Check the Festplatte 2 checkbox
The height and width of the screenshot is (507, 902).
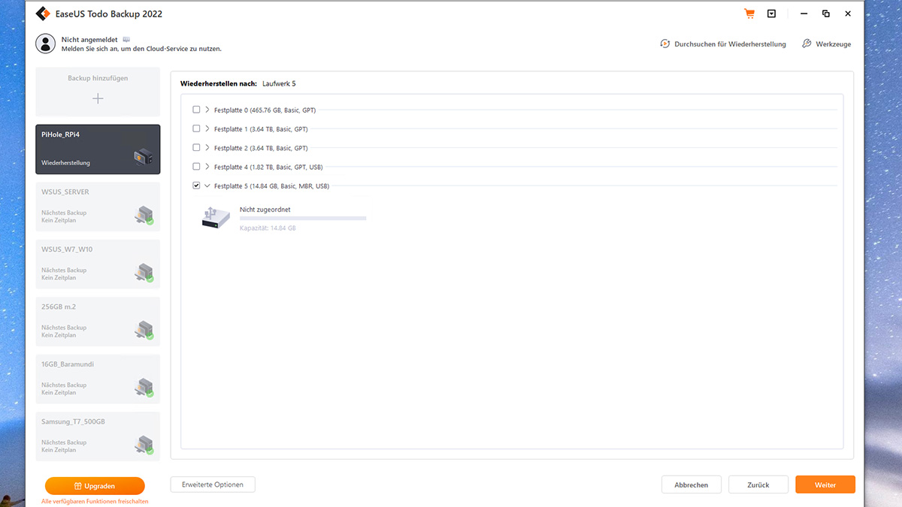pos(196,147)
